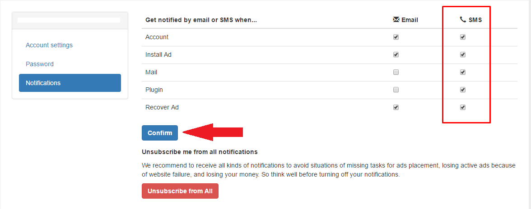
Task: Click the red Unsubscribe from All button
Action: [180, 191]
